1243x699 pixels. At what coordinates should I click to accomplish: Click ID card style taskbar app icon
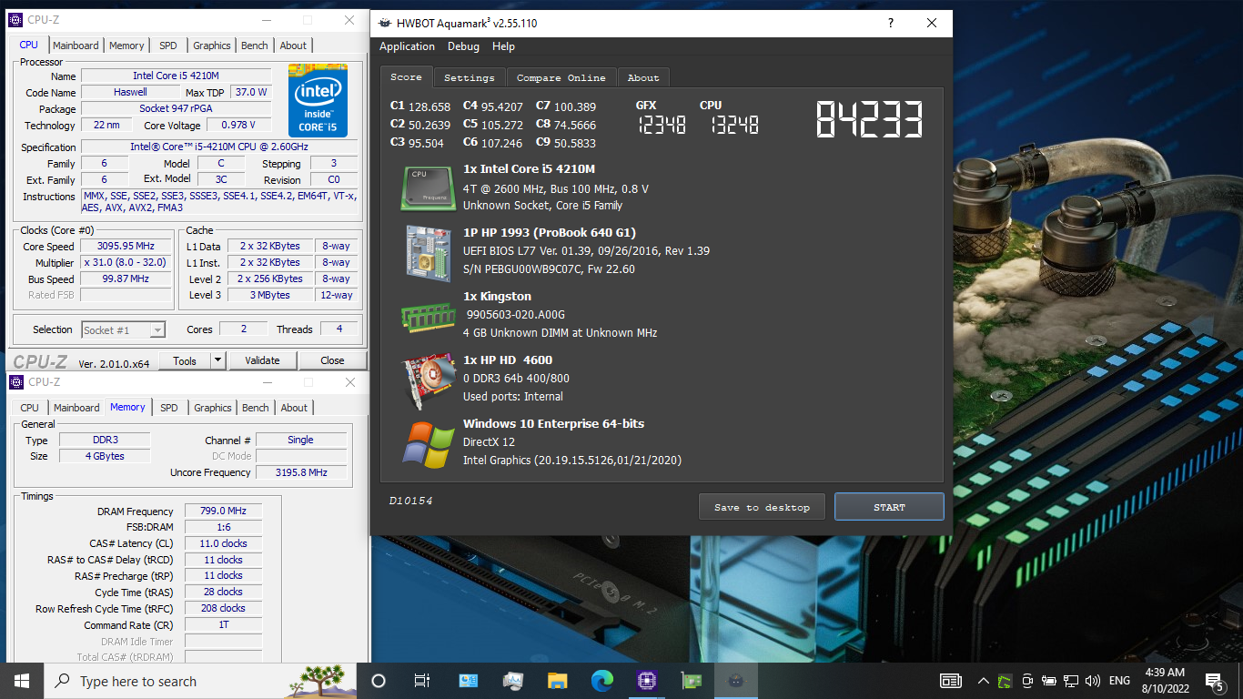click(469, 681)
